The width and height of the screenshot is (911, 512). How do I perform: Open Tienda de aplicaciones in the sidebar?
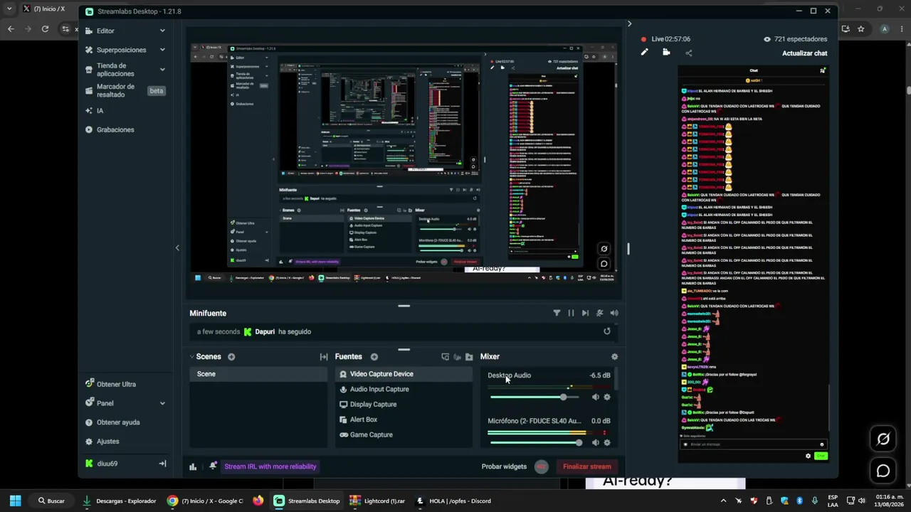(x=115, y=69)
